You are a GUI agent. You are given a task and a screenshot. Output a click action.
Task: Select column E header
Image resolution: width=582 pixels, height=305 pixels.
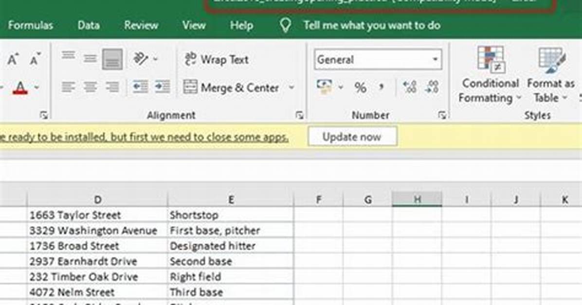tap(231, 200)
